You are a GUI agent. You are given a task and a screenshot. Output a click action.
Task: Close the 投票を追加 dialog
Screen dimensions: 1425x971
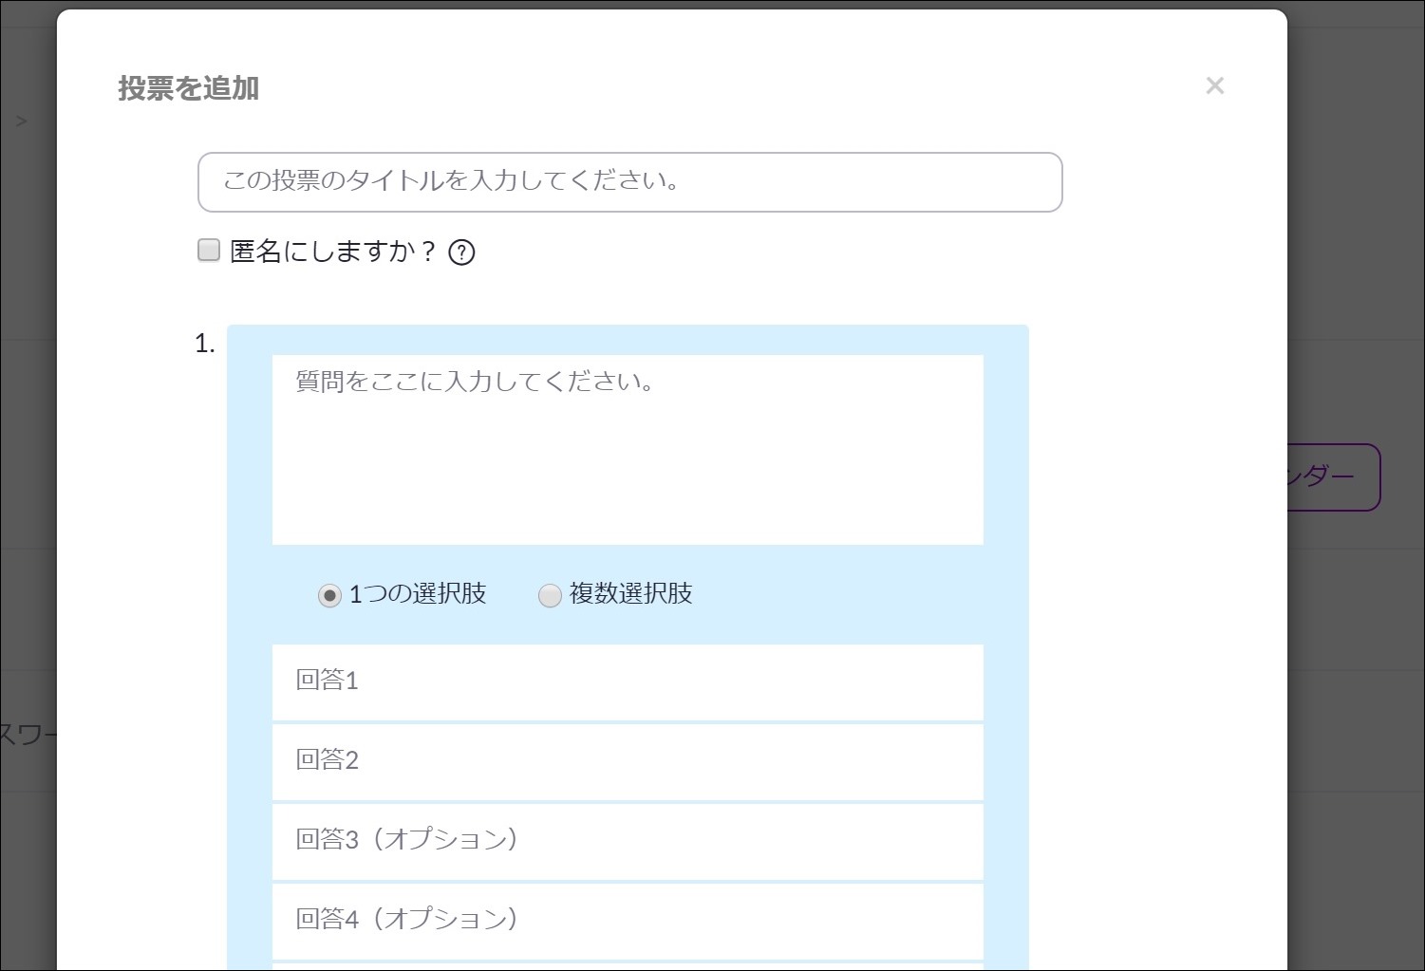[1214, 85]
